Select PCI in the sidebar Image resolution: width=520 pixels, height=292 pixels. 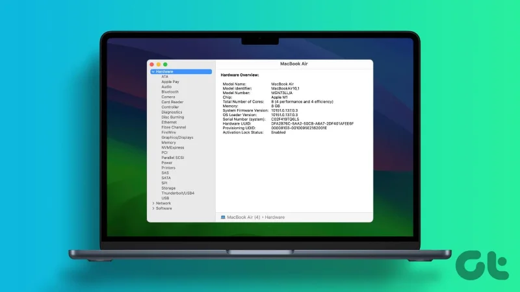click(164, 152)
